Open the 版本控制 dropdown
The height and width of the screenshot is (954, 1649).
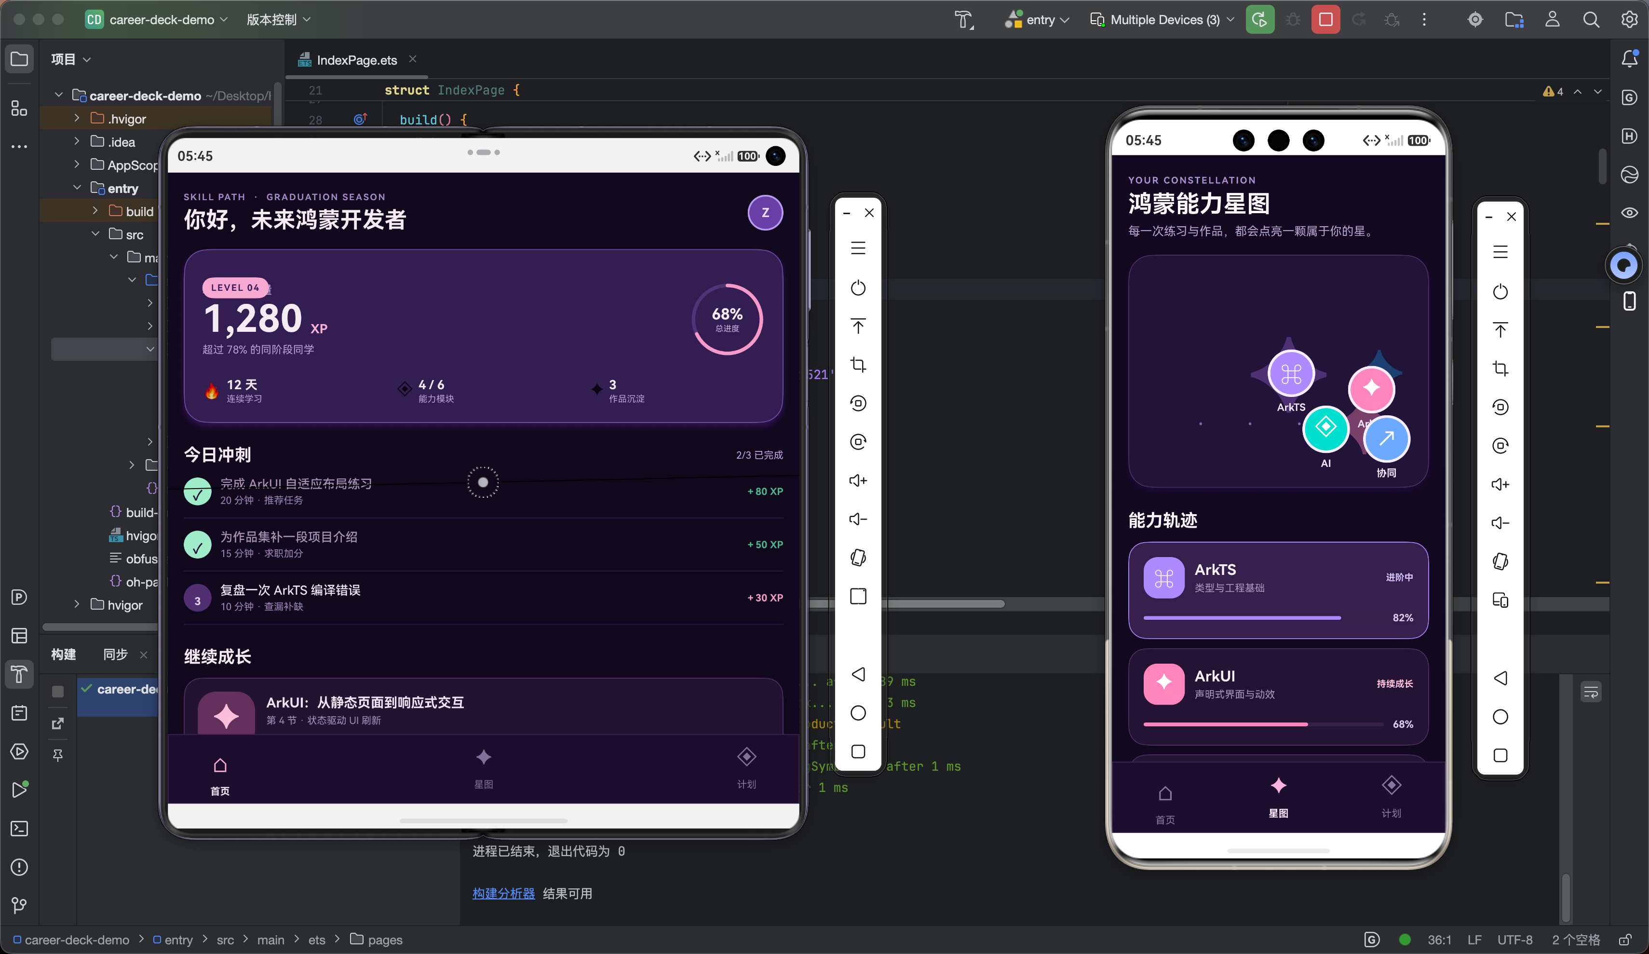[278, 20]
